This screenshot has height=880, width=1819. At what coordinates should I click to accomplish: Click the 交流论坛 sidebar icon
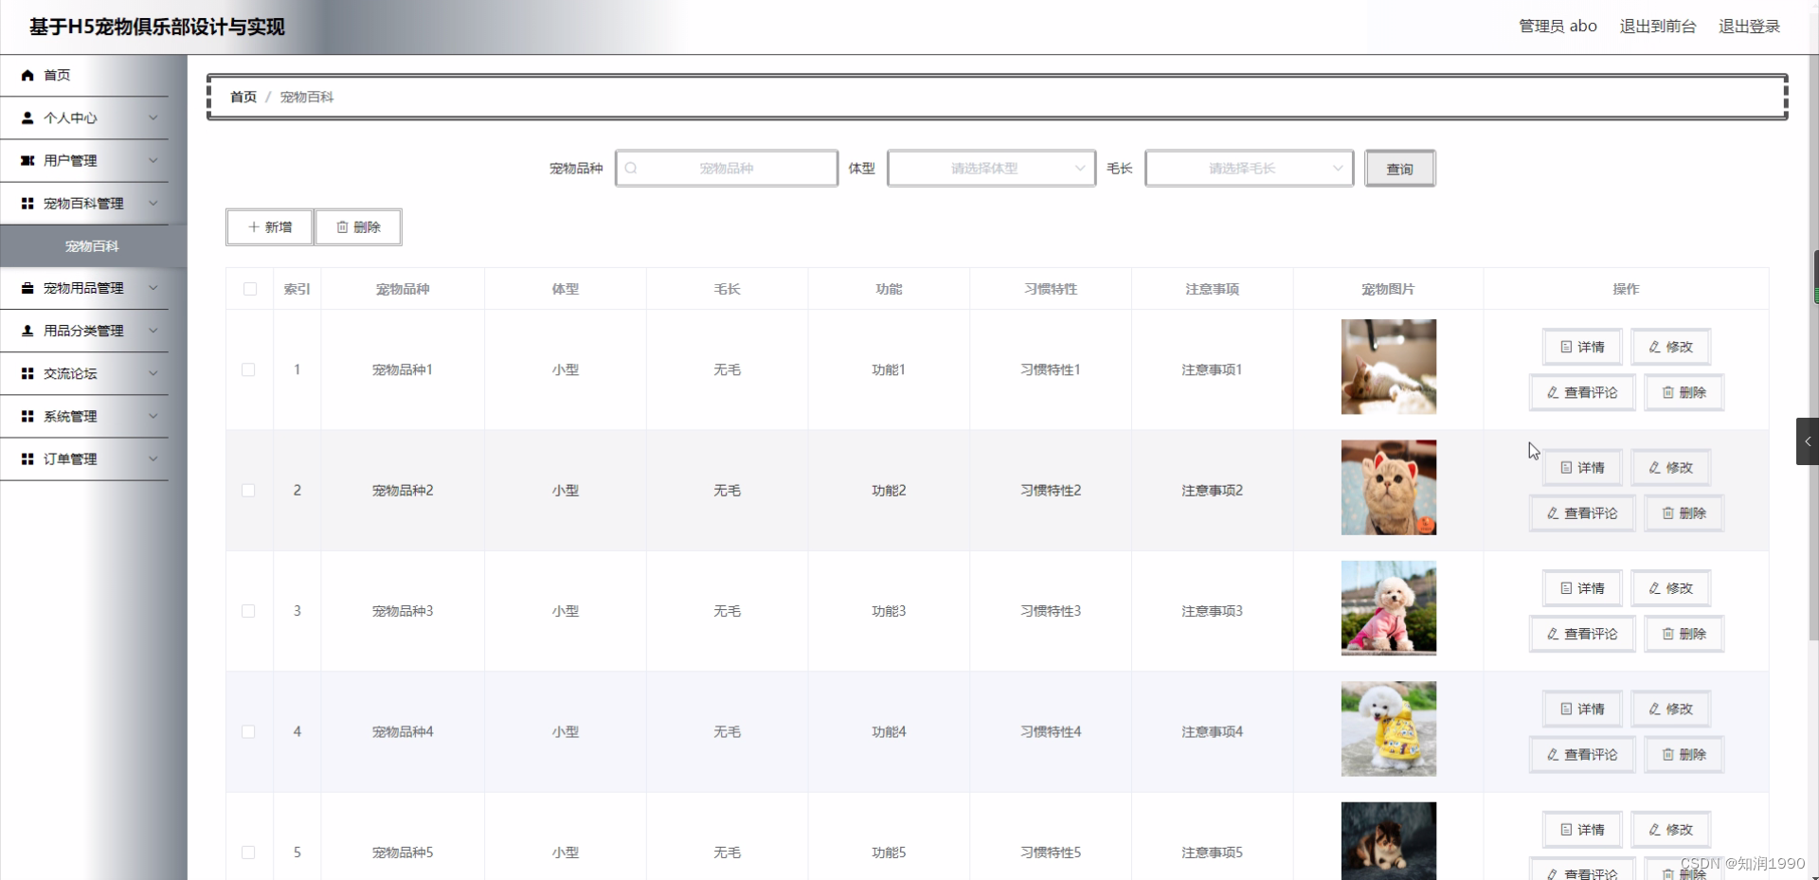27,373
